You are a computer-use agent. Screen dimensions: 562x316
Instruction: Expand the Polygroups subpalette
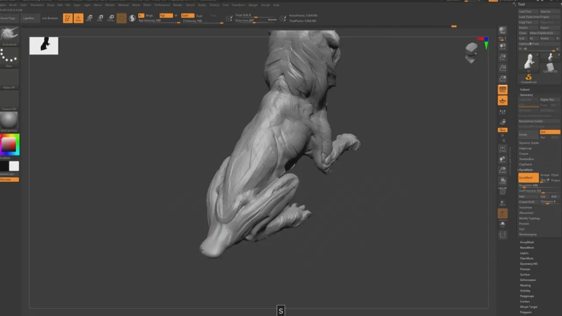(x=526, y=296)
